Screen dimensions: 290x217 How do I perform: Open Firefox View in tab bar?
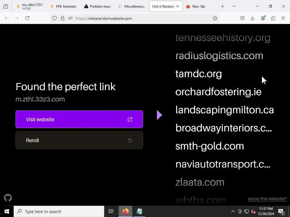pos(6,6)
